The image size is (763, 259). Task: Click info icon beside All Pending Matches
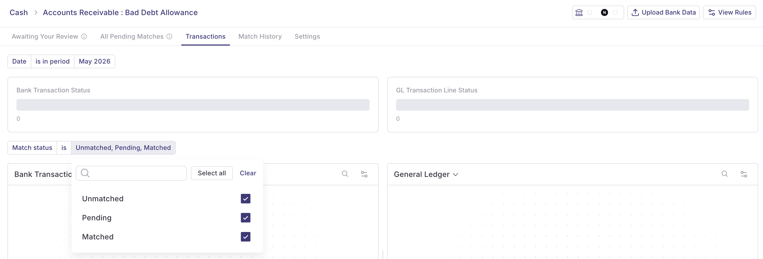(x=169, y=36)
